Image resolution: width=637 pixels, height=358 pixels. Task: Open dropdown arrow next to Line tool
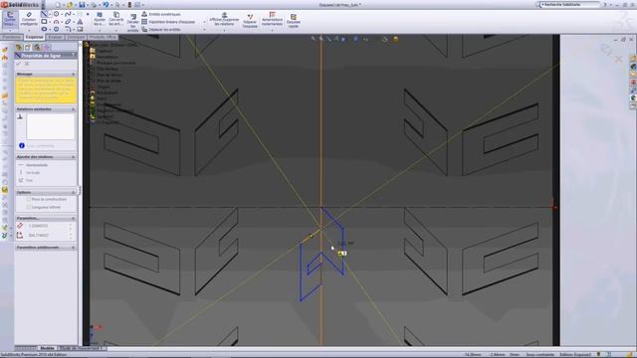(x=50, y=14)
